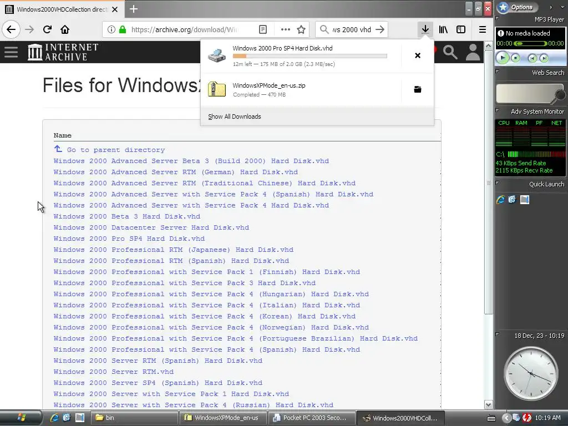
Task: Launch Internet Explorer from sidebar Quick Launch
Action: point(501,200)
